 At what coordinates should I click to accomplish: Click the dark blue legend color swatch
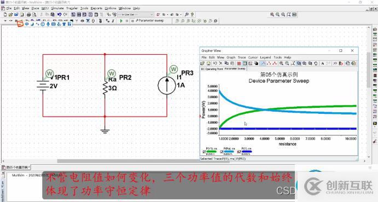coord(247,152)
